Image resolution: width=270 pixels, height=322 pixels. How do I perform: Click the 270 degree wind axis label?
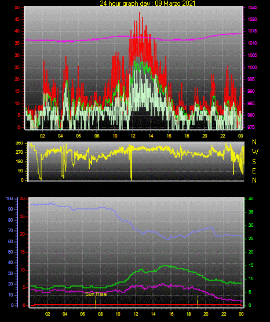coord(19,153)
